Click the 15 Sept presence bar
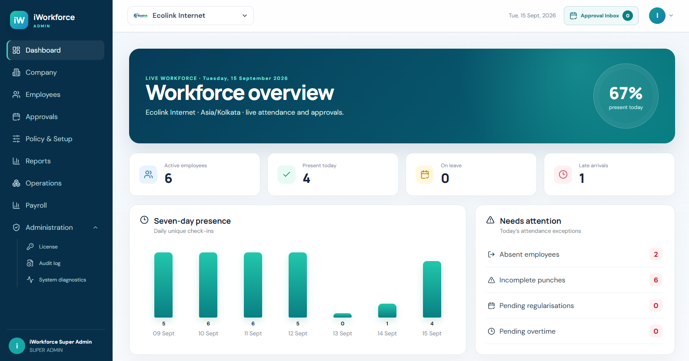Screen dimensions: 689x361 pos(432,289)
